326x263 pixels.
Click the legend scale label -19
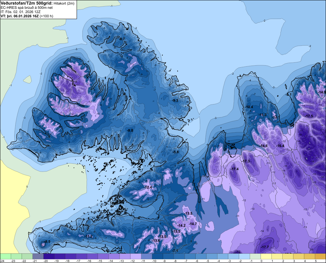coord(56,261)
